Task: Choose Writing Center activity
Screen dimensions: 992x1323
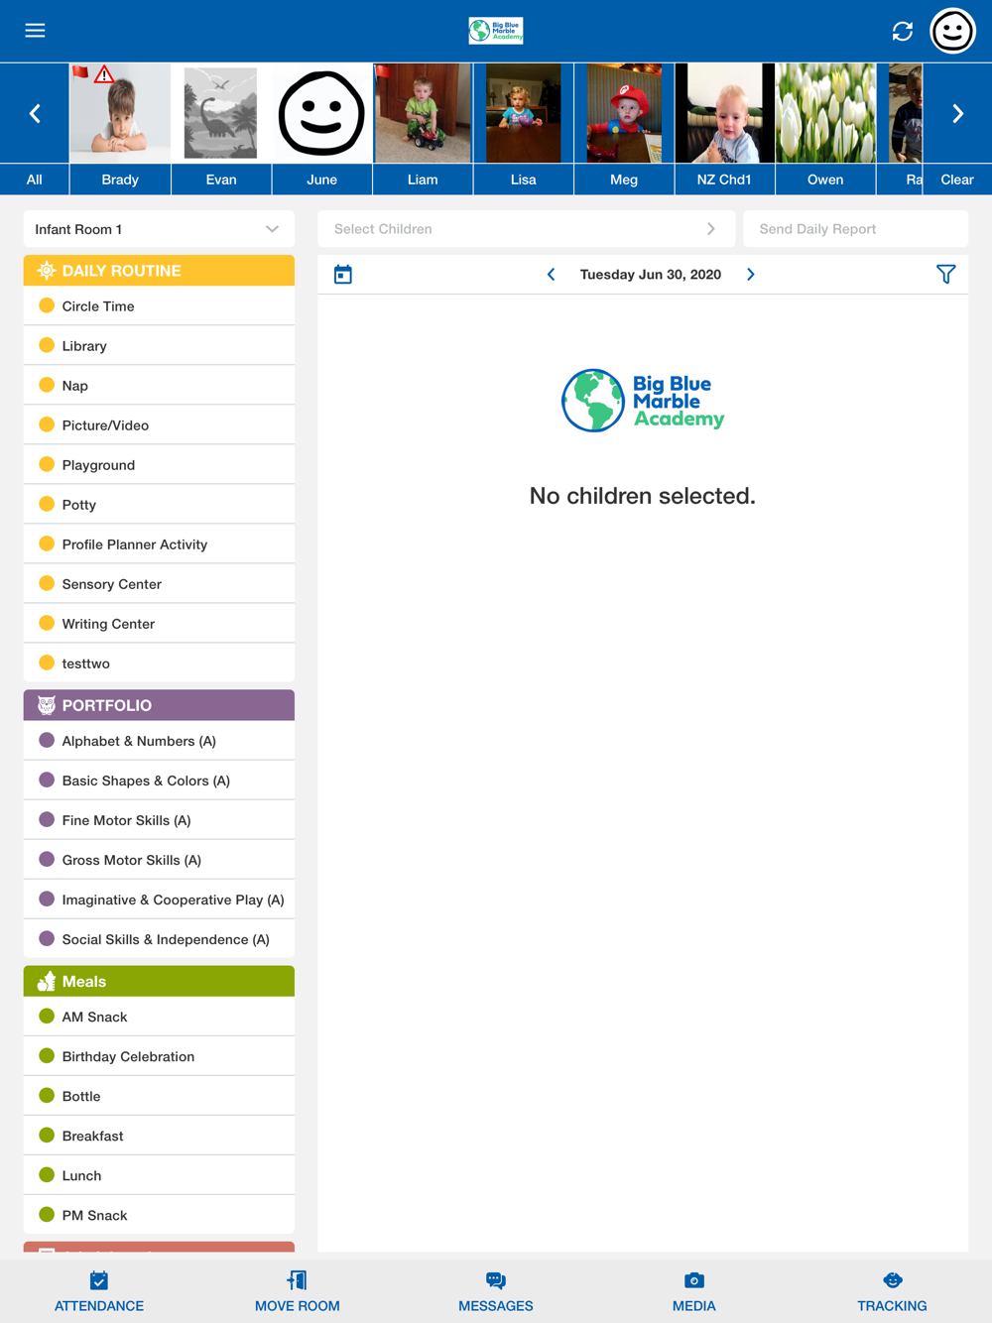Action: click(x=159, y=624)
